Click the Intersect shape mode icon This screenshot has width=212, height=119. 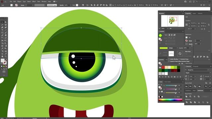coord(194,97)
